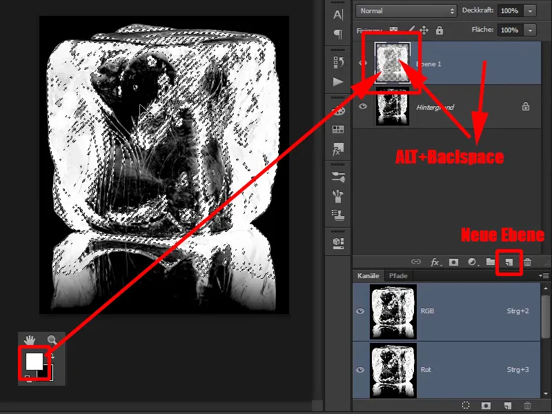This screenshot has width=552, height=414.
Task: Click the Strg+2 shortcut text
Action: click(x=517, y=311)
